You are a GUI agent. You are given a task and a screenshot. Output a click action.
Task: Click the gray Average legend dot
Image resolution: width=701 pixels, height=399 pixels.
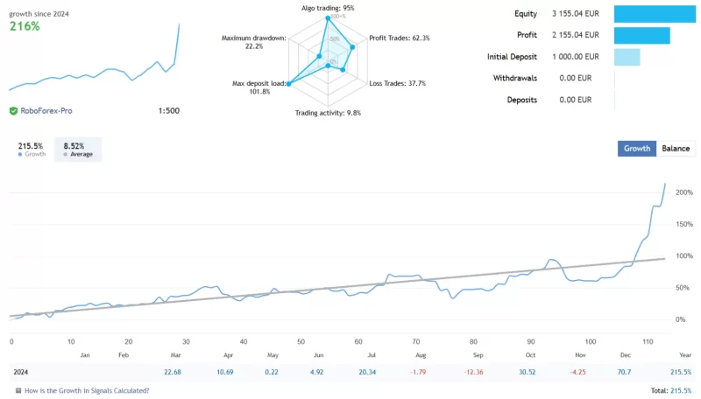64,154
